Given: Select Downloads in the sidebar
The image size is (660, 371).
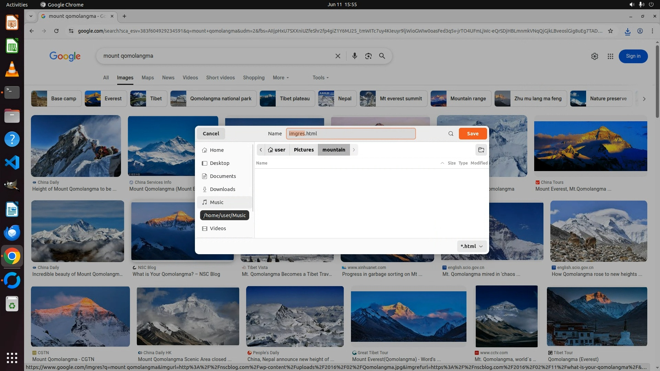Looking at the screenshot, I should [x=222, y=189].
